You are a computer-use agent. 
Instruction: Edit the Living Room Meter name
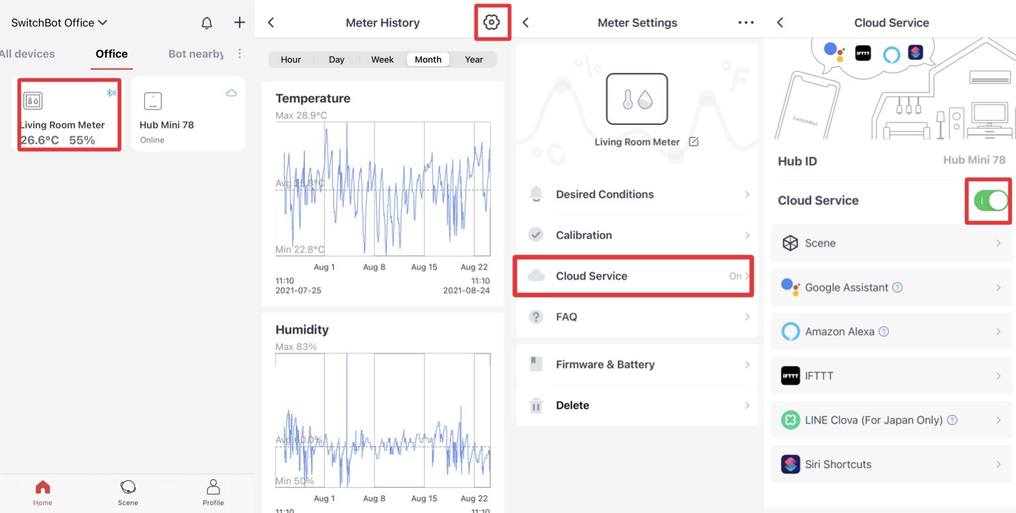click(x=693, y=142)
